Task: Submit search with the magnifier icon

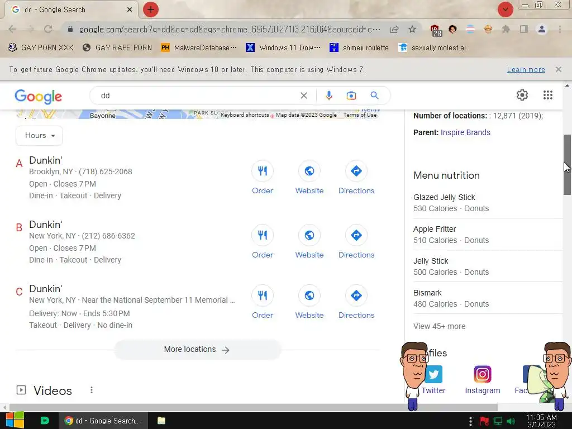Action: (x=374, y=96)
